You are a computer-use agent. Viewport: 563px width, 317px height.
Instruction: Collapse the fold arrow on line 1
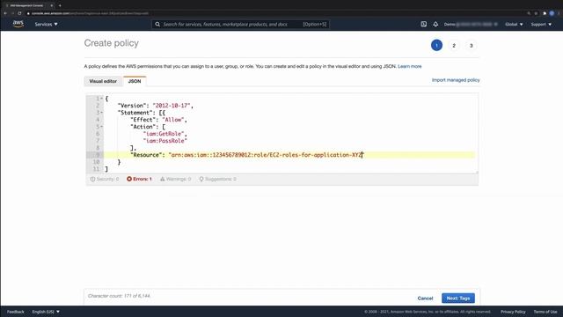[102, 98]
